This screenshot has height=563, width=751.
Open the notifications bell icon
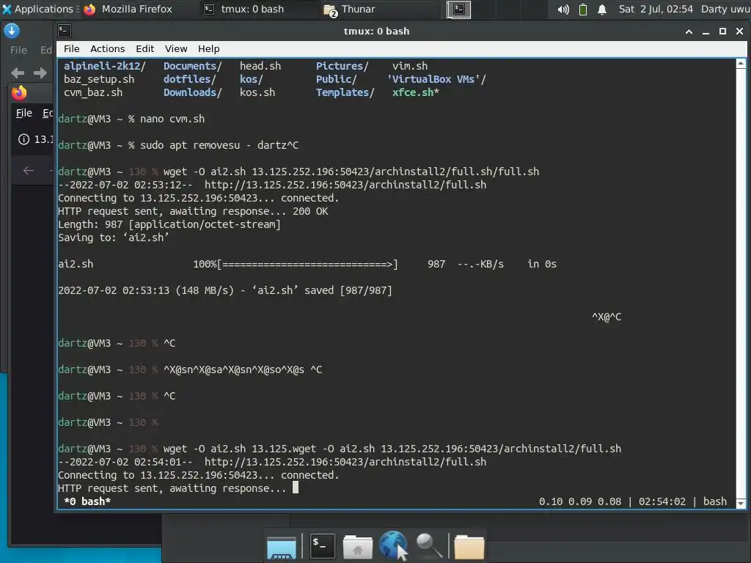(602, 9)
